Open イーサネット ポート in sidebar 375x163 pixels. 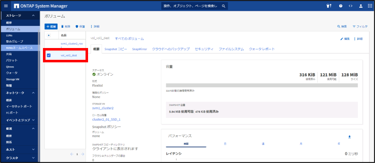(x=19, y=106)
